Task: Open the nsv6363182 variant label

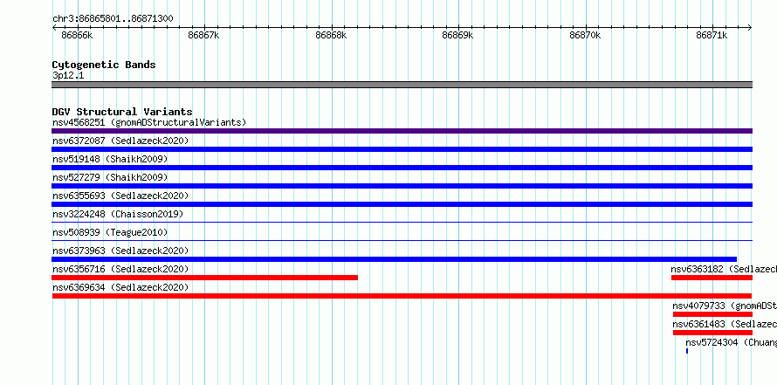Action: pos(724,269)
